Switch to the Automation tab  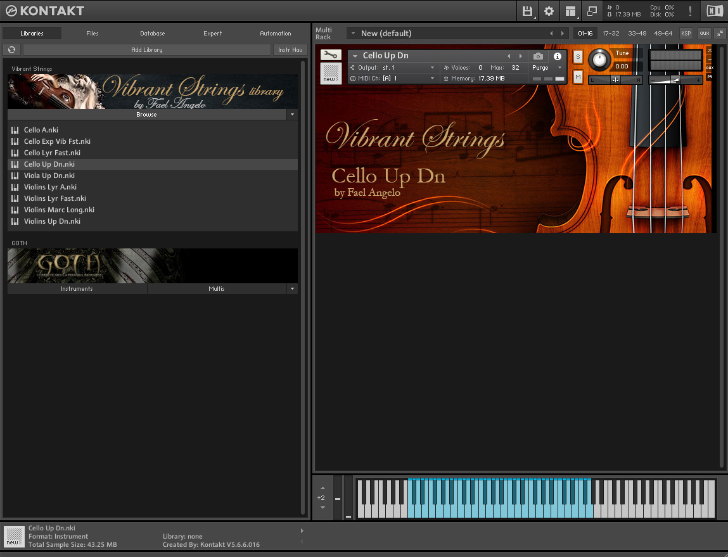(x=276, y=34)
